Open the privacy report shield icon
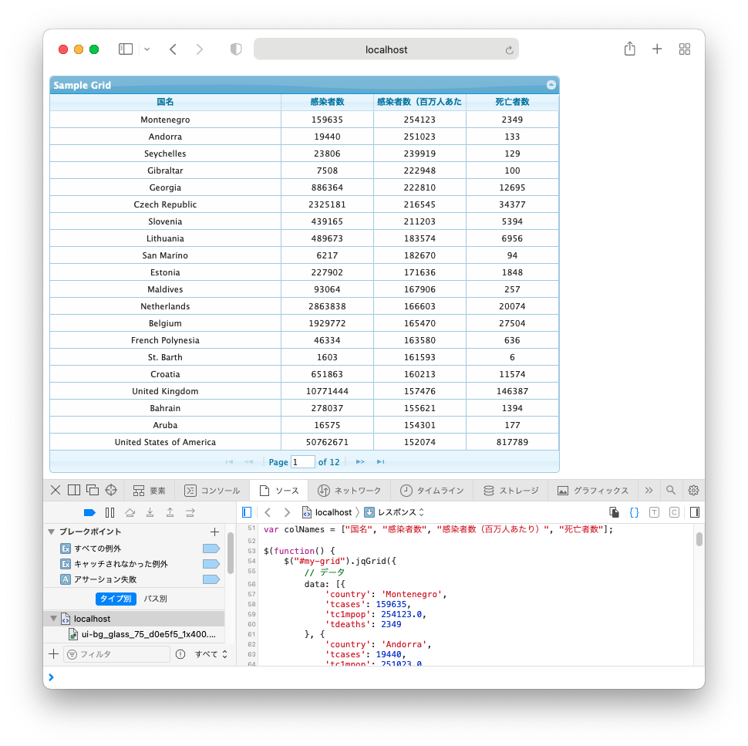 236,49
